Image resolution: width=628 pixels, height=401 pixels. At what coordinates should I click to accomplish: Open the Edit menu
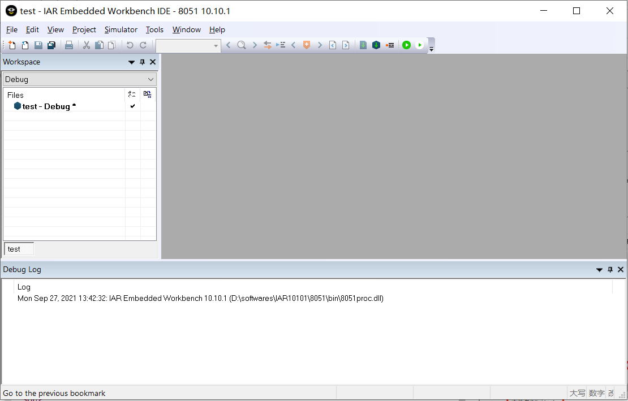pyautogui.click(x=32, y=29)
